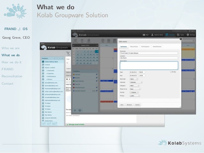Open Settings gear in top navigation

pyautogui.click(x=191, y=35)
